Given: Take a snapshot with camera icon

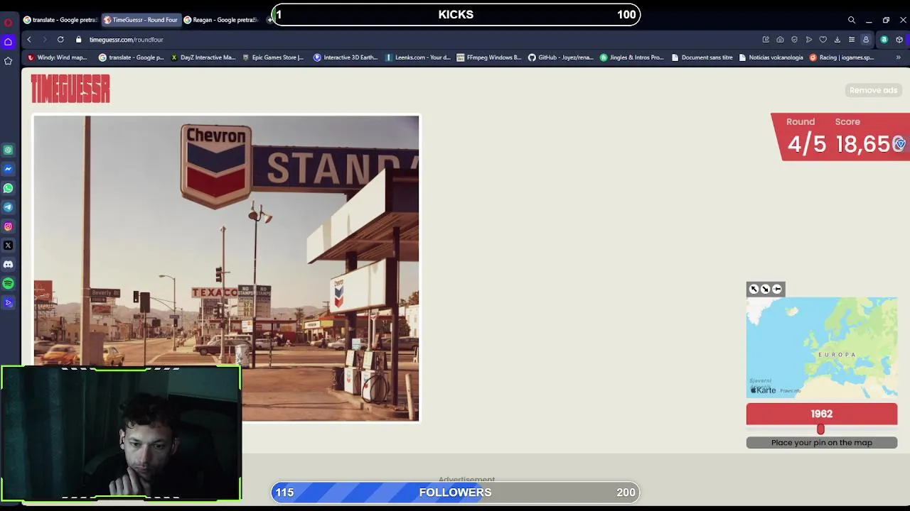Looking at the screenshot, I should tap(780, 40).
